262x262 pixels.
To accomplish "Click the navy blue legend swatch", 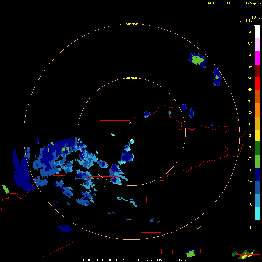I will tap(257, 174).
